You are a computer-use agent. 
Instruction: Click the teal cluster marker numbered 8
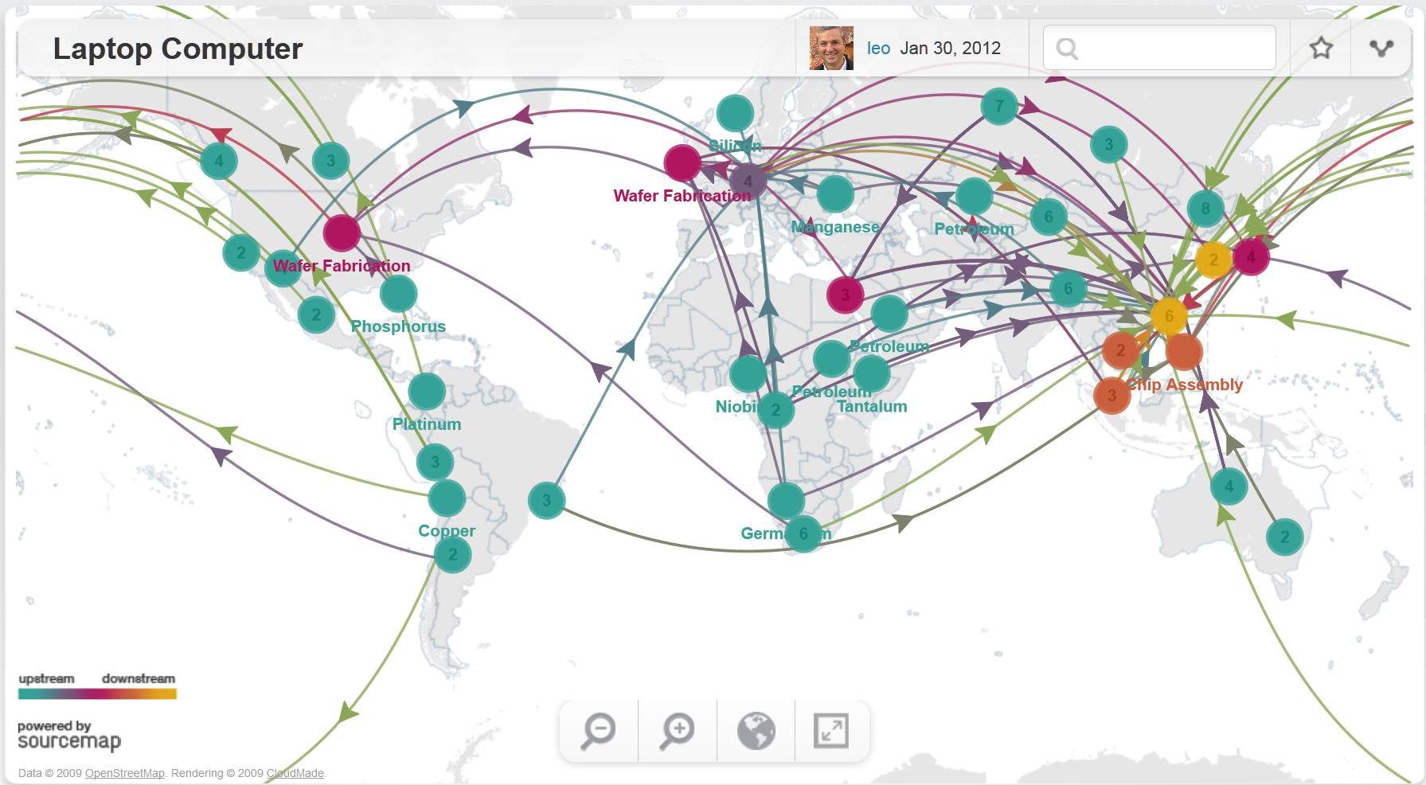pos(1205,209)
